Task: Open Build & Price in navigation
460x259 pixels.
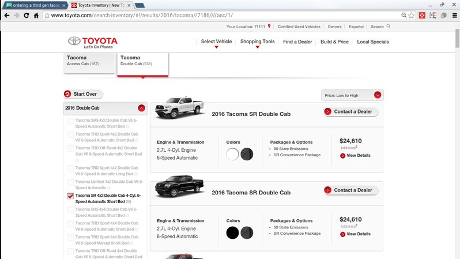Action: pyautogui.click(x=334, y=42)
